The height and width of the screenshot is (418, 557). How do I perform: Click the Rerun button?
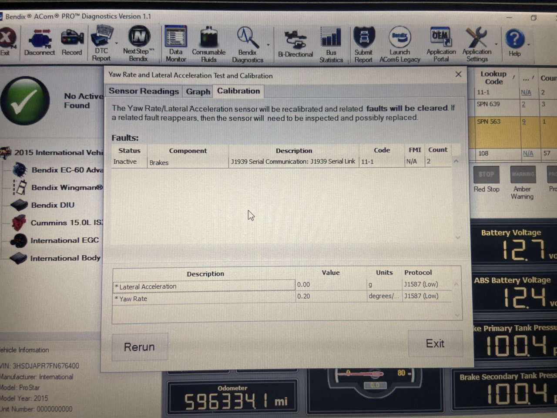(140, 347)
